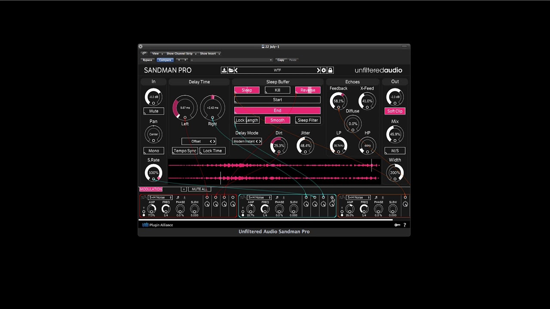Viewport: 550px width, 309px height.
Task: Click the WTF preset name field
Action: tap(277, 70)
